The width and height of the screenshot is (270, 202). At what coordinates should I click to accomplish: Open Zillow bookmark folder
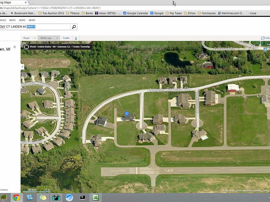[190, 13]
